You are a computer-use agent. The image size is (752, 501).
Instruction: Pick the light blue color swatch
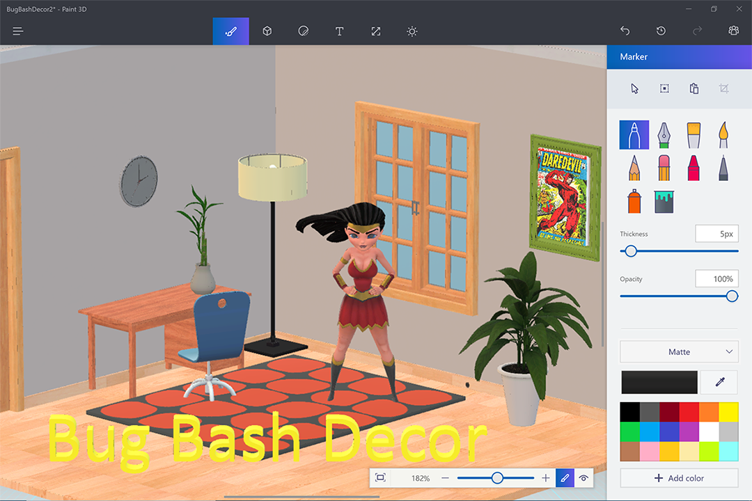(x=650, y=431)
